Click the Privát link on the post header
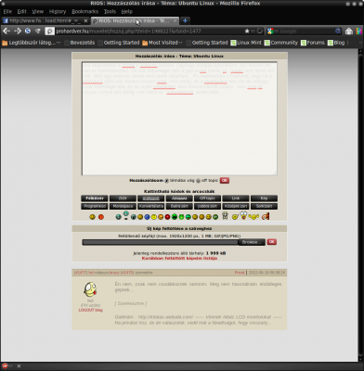The height and width of the screenshot is (371, 364). tap(240, 273)
